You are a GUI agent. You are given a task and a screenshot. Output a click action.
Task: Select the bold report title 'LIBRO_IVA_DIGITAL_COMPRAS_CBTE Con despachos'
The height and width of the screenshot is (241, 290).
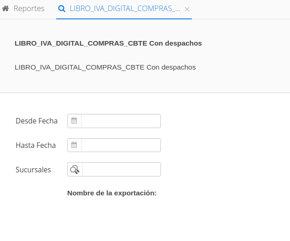pyautogui.click(x=108, y=43)
